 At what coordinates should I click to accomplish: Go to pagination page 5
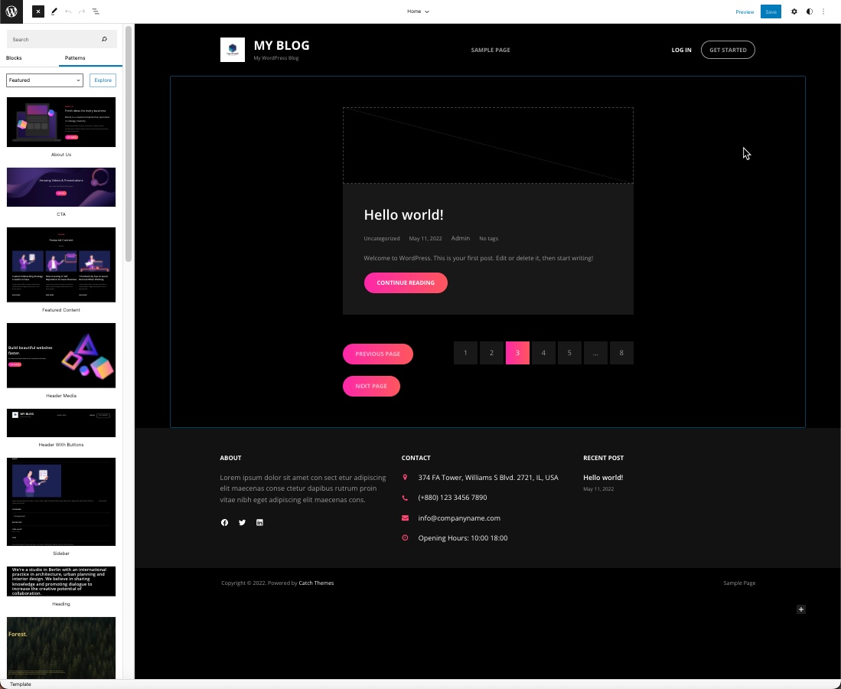pos(569,353)
